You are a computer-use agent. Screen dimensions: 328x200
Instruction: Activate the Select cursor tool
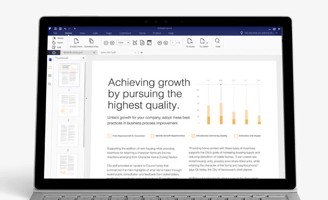(58, 38)
